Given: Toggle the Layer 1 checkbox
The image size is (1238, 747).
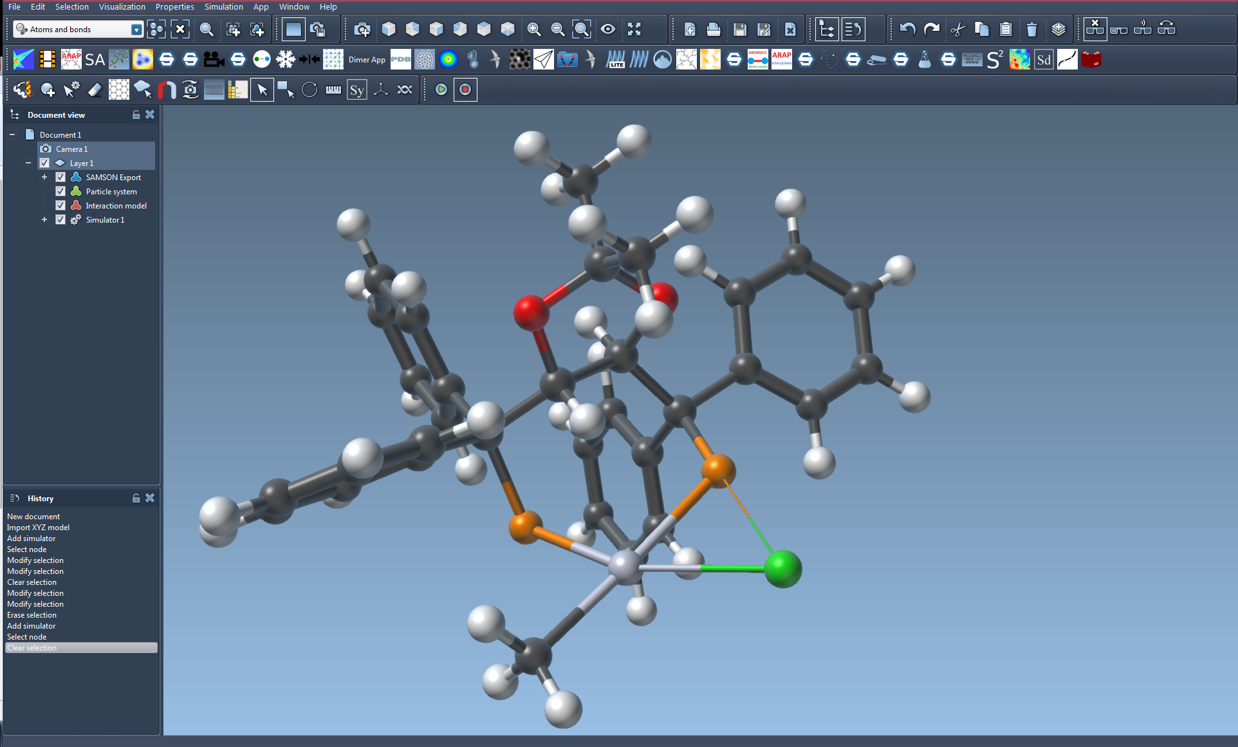Looking at the screenshot, I should click(x=44, y=163).
